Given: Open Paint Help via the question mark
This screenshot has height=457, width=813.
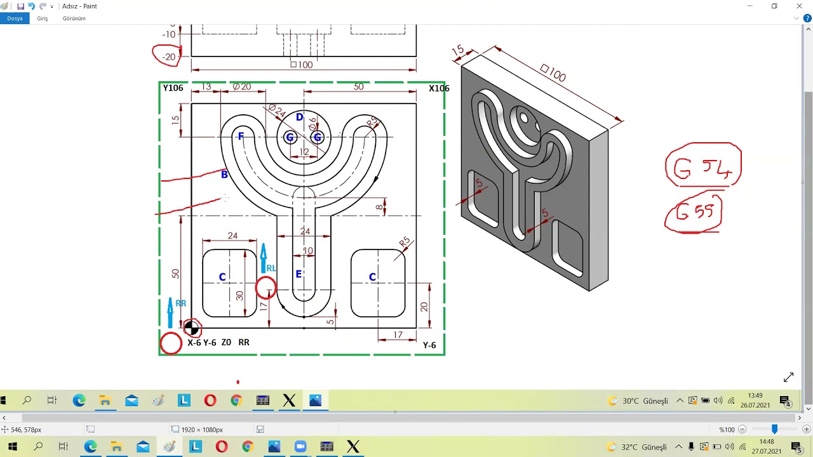Looking at the screenshot, I should coord(807,18).
